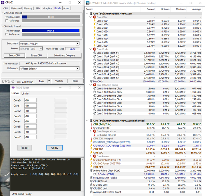The height and width of the screenshot is (196, 205).
Task: Click the Core0 curve offset field
Action: point(30,100)
